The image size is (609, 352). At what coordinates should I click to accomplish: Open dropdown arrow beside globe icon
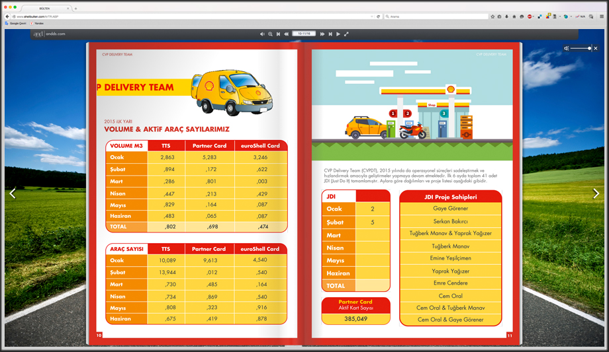pos(571,17)
